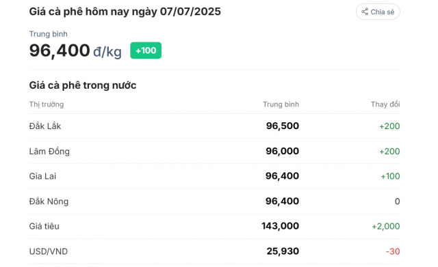Select the Đắk Nông market row

214,201
